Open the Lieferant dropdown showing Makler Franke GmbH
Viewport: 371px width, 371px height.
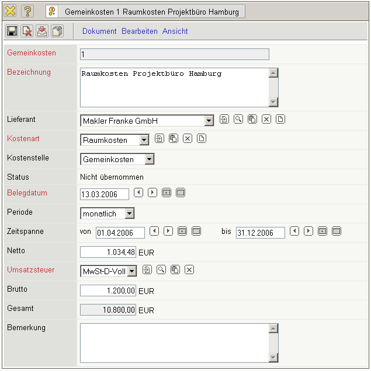[x=209, y=121]
